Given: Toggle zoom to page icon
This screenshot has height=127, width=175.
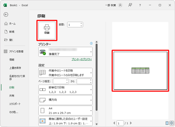Looking at the screenshot, I should click(x=171, y=123).
